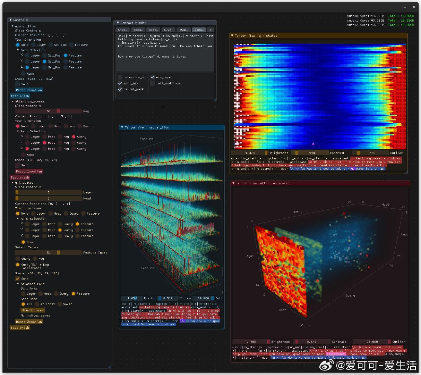The height and width of the screenshot is (375, 421).
Task: Collapse the Advanced Sort section
Action: (x=18, y=284)
